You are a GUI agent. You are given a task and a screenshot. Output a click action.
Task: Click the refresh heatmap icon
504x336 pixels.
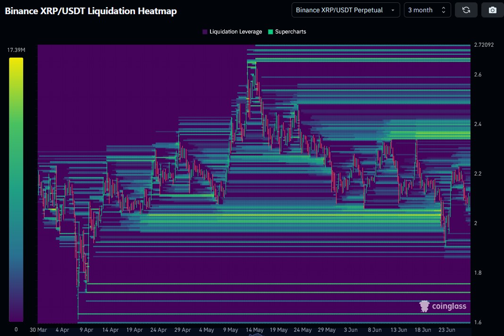(466, 10)
